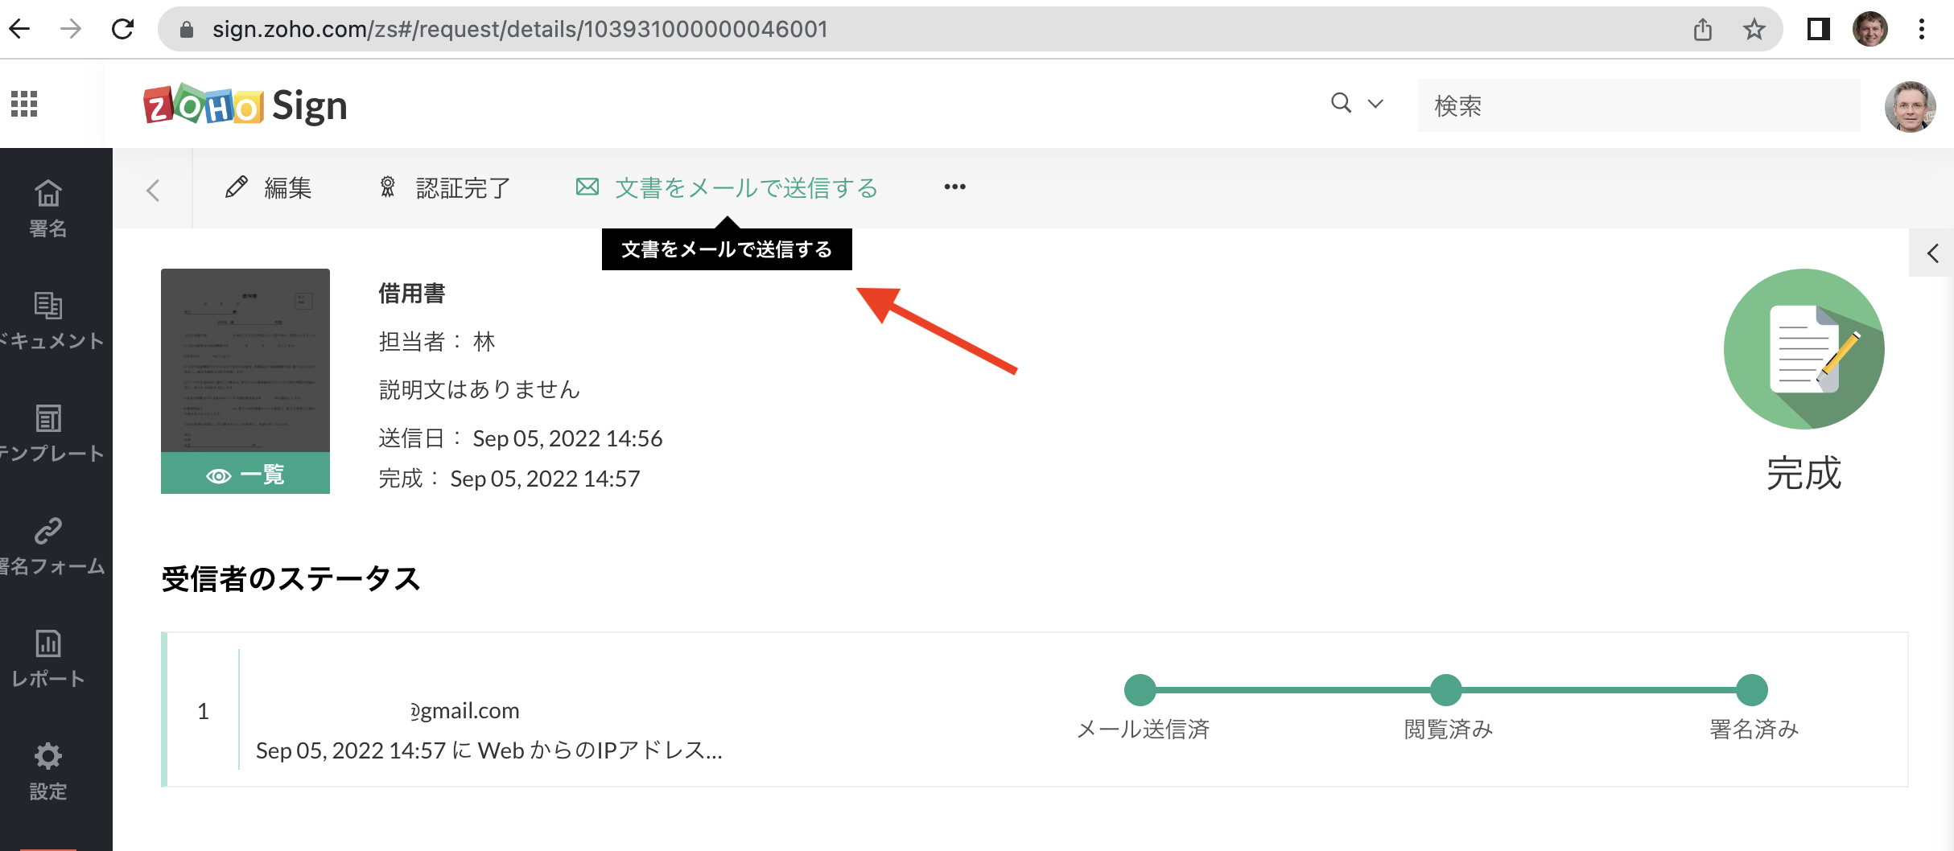Image resolution: width=1954 pixels, height=851 pixels.
Task: Click the 認証完了 toolbar item
Action: pyautogui.click(x=445, y=188)
